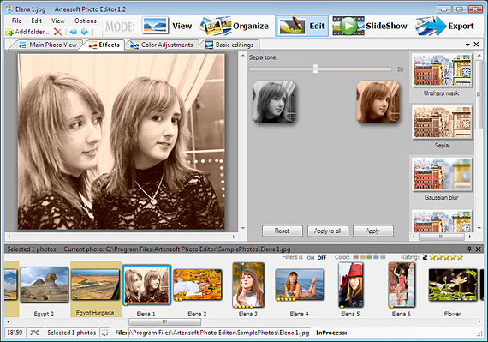
Task: Click the Reset button
Action: [283, 231]
